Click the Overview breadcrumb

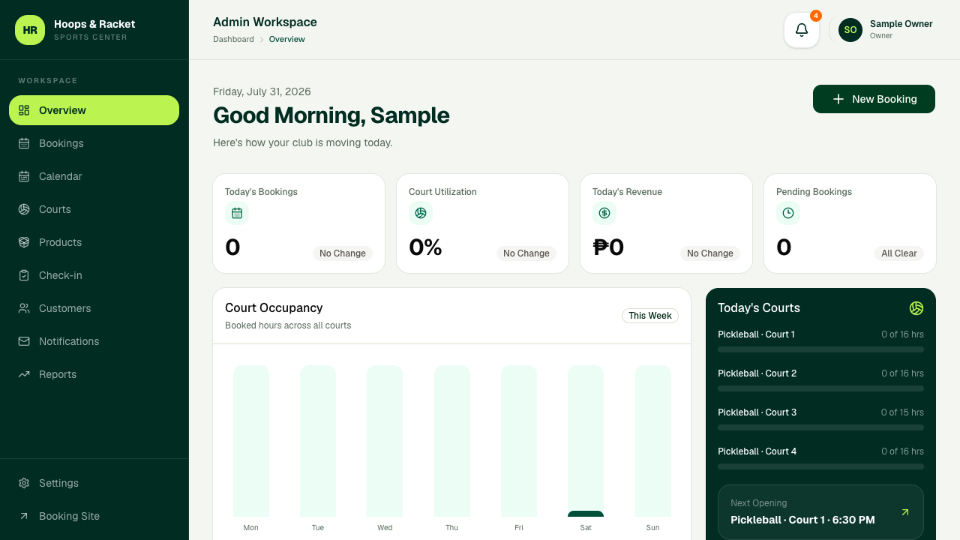tap(287, 39)
